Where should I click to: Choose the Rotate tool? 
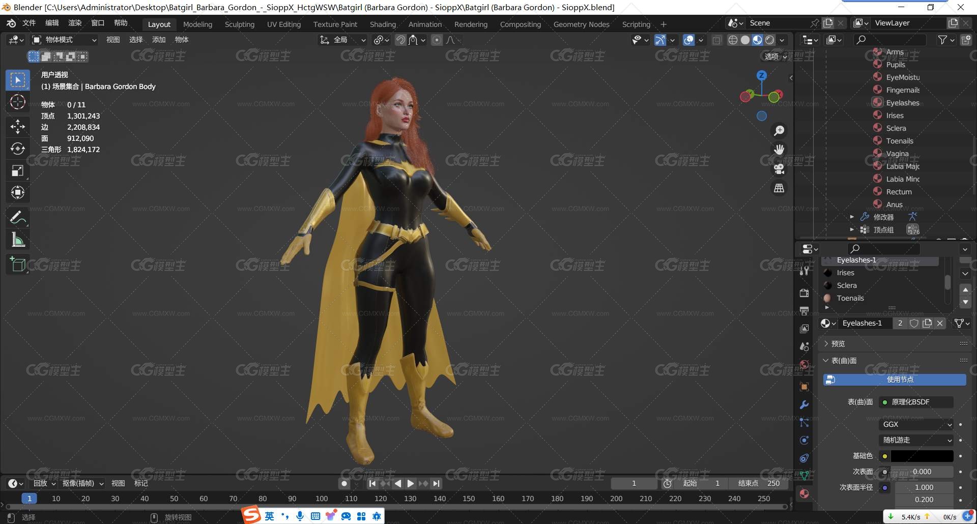[18, 149]
